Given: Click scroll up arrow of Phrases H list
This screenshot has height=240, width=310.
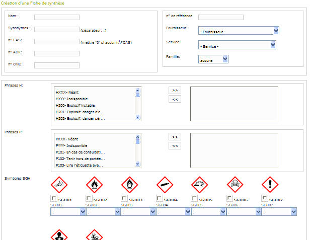Looking at the screenshot, I should point(137,91).
